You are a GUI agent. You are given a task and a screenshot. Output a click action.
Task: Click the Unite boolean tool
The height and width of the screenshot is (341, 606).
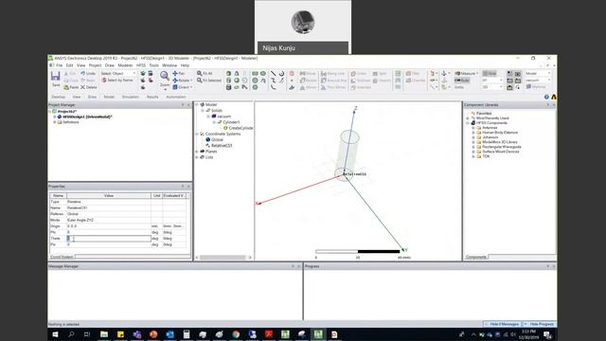358,74
